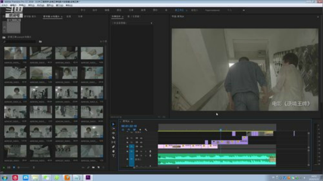Switch to the 学习 workspace
The image size is (323, 181).
(x=83, y=10)
